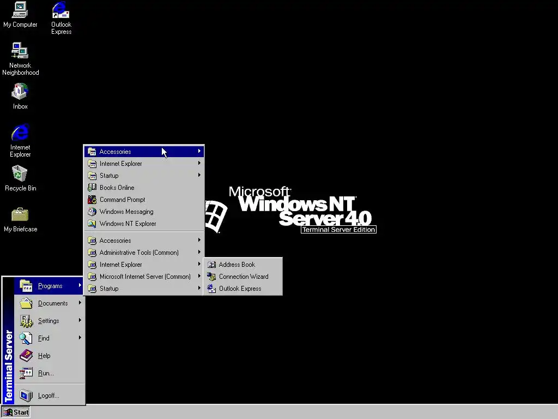
Task: Open the Settings menu entry
Action: click(x=50, y=321)
